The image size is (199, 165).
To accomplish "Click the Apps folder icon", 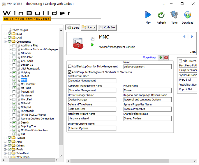I will click(x=13, y=141).
